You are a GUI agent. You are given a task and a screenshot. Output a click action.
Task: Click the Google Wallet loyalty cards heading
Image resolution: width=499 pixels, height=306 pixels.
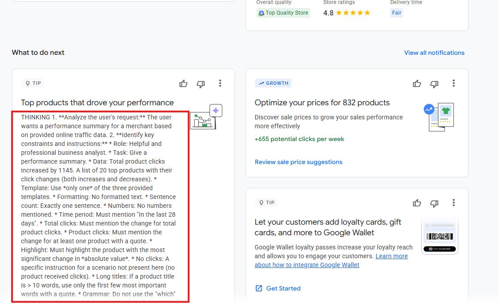click(328, 227)
